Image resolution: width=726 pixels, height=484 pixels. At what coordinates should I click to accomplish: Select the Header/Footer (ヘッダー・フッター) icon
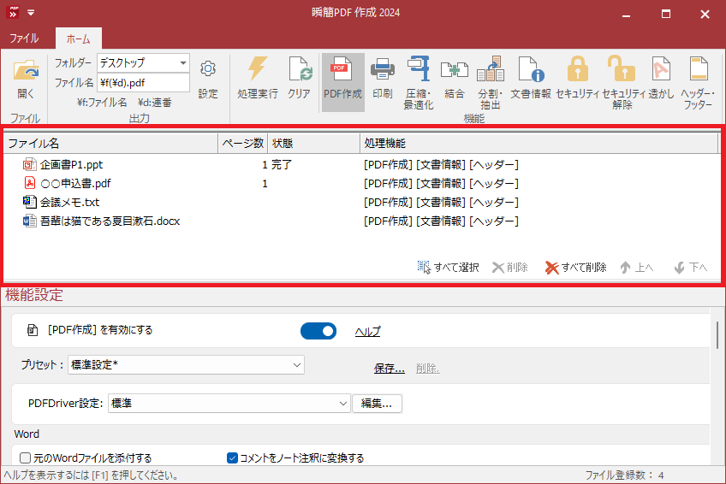pyautogui.click(x=699, y=69)
